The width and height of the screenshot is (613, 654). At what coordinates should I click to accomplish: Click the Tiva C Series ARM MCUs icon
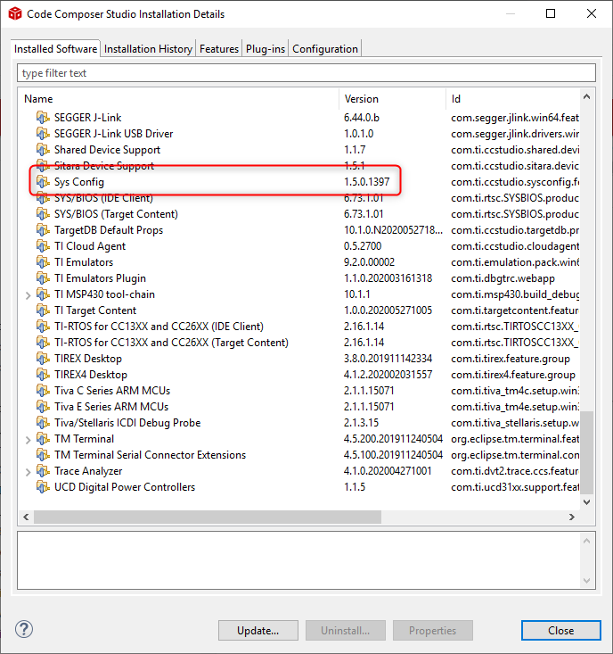point(43,391)
